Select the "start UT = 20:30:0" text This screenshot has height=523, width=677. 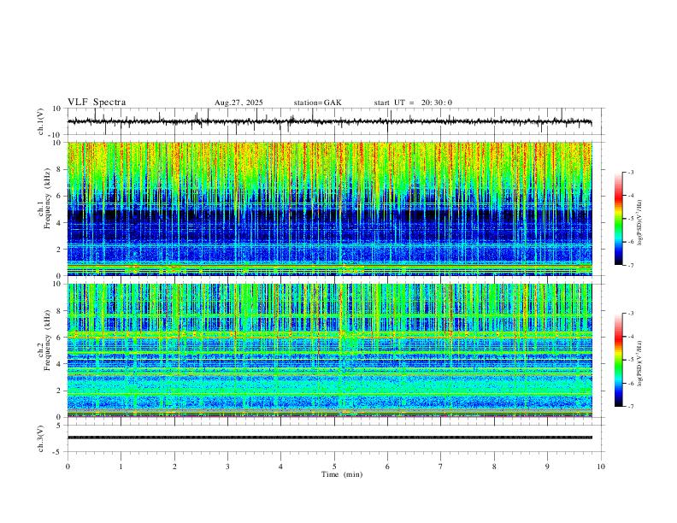[x=413, y=103]
